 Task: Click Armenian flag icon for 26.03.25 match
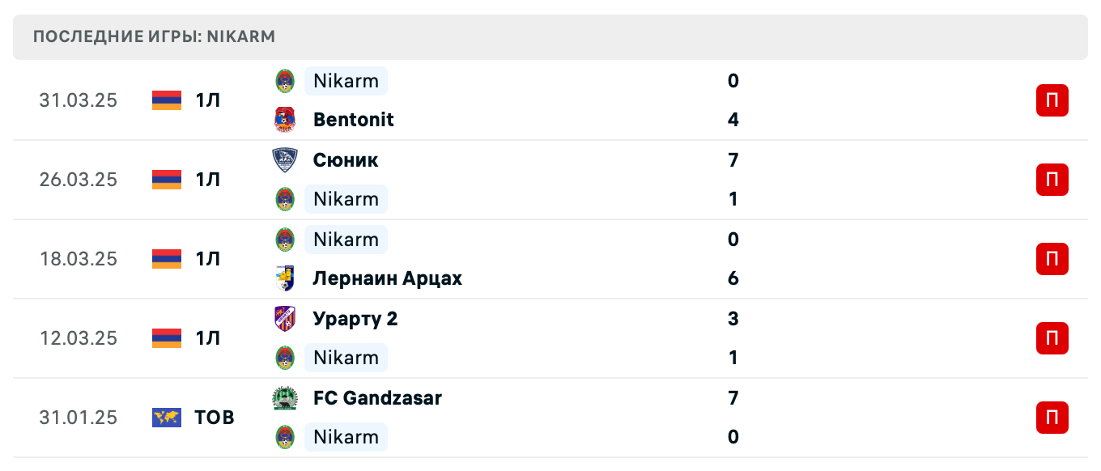click(x=167, y=180)
